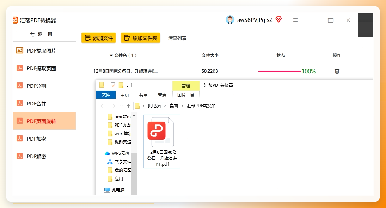This screenshot has height=208, width=386.
Task: Click the 添加文件夹 button
Action: (x=141, y=38)
